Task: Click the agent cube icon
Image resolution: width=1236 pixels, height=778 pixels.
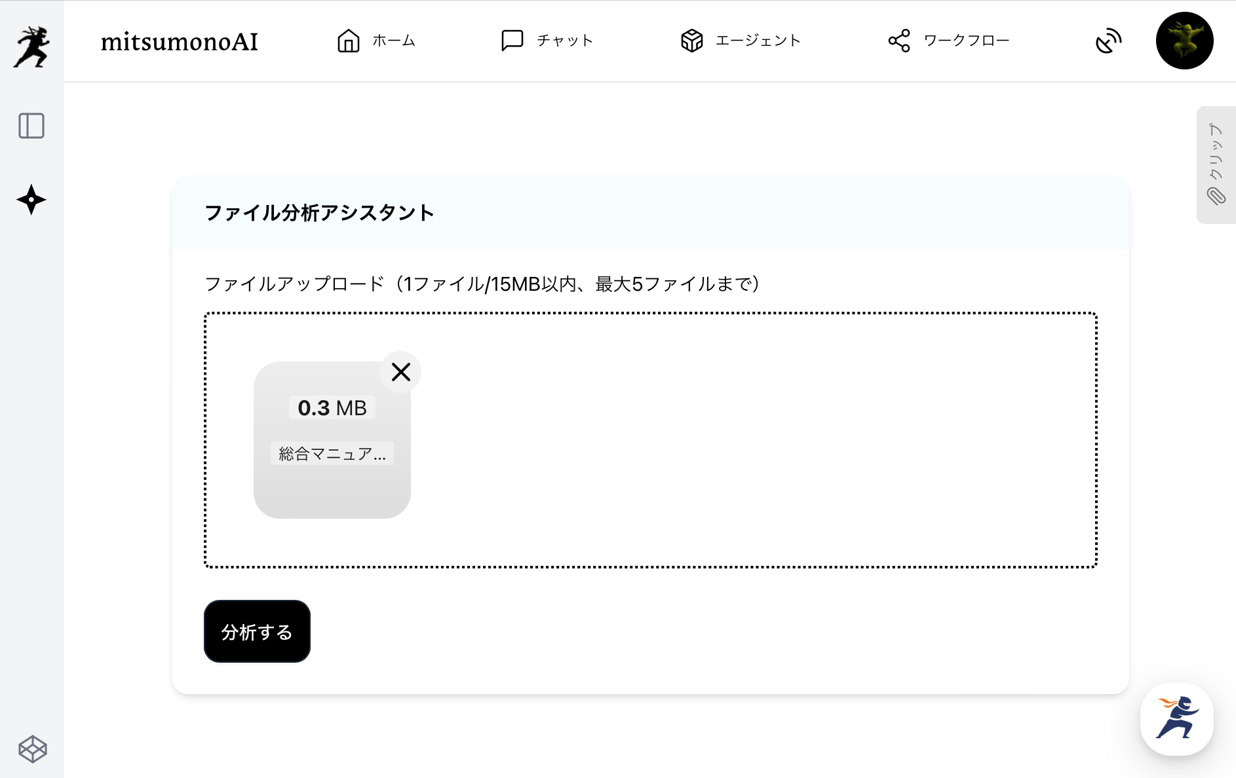Action: [691, 41]
